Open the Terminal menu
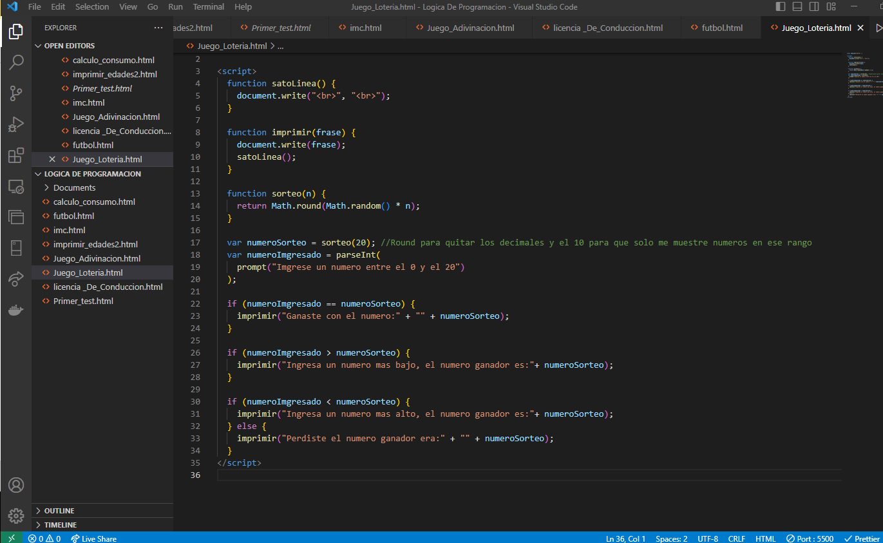The height and width of the screenshot is (543, 883). point(209,7)
